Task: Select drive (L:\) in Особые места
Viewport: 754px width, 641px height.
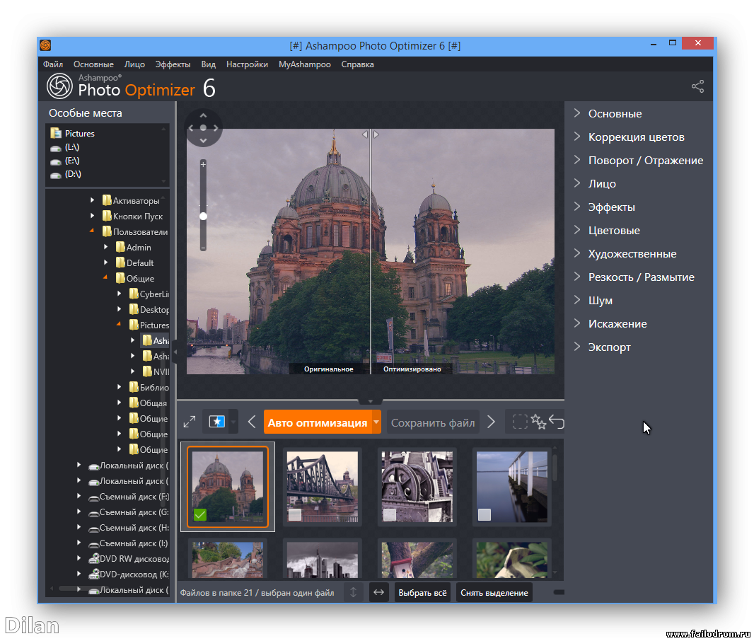Action: [x=65, y=147]
